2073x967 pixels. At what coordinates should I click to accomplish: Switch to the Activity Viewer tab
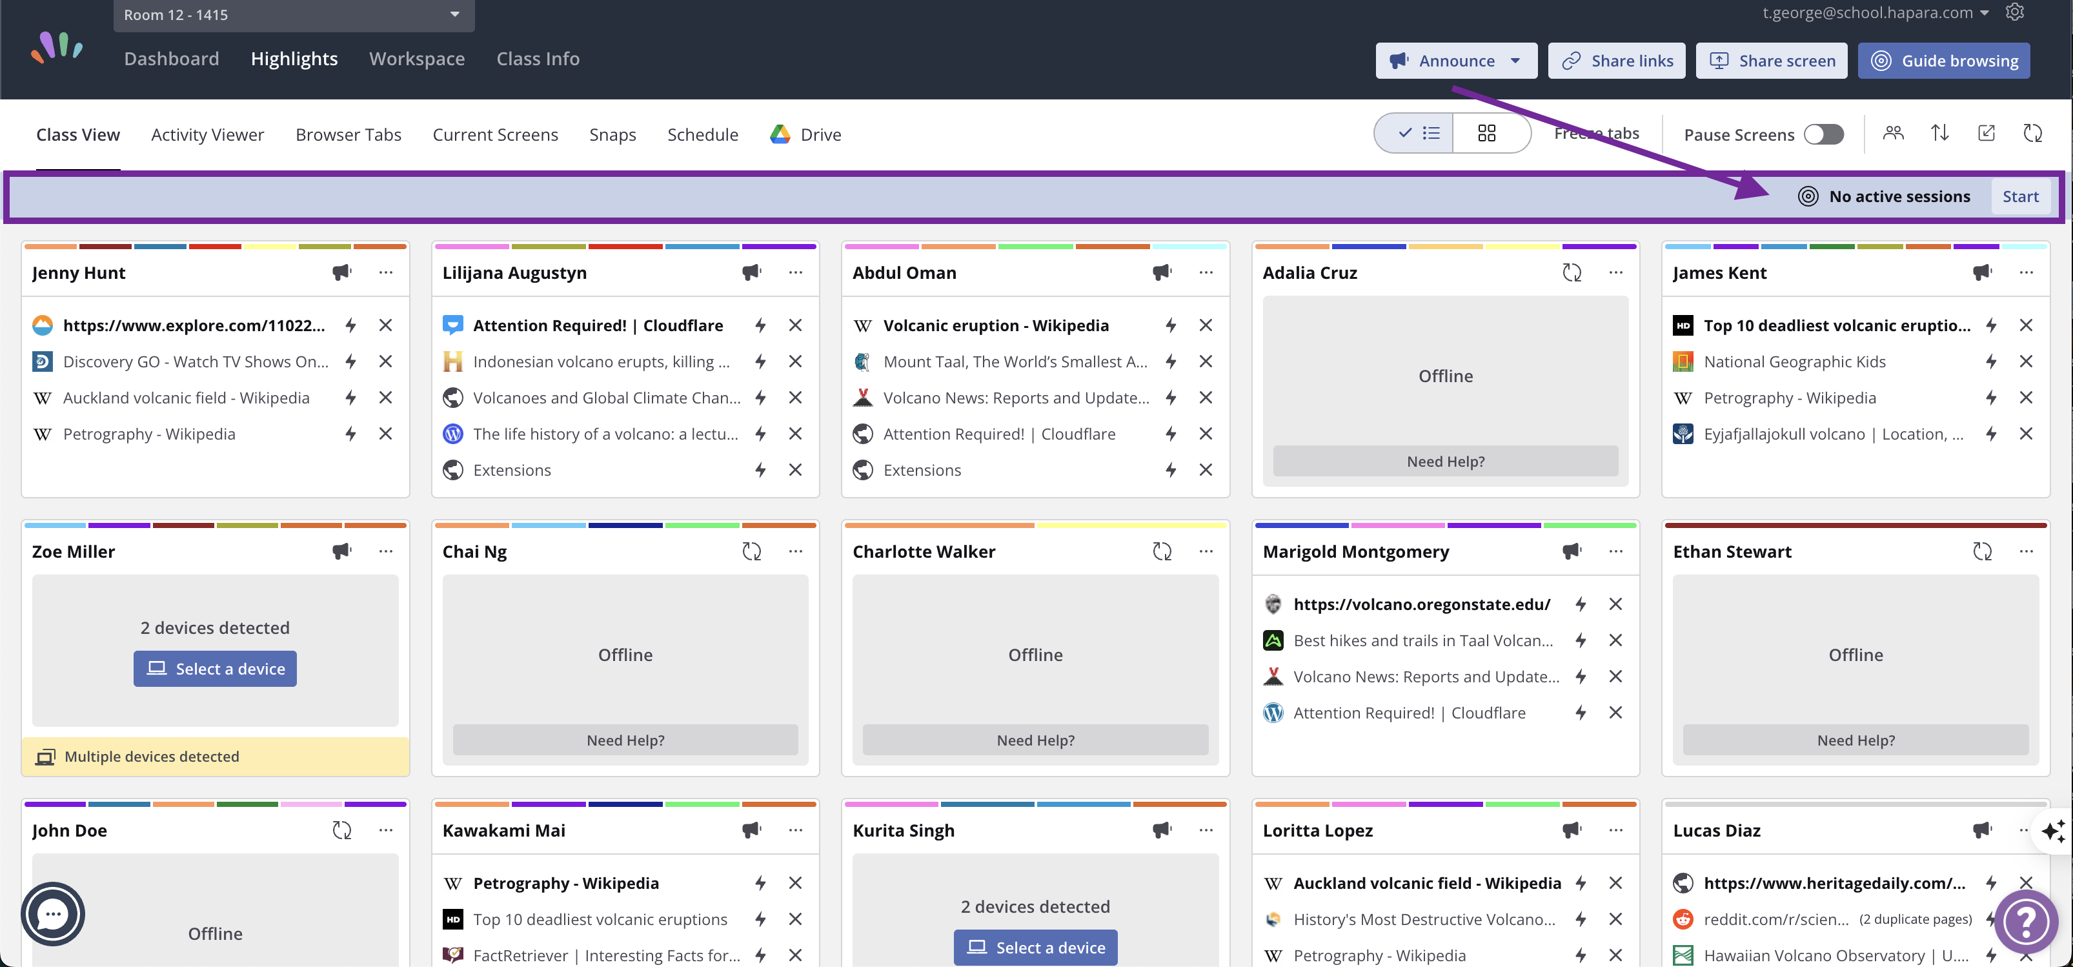click(x=208, y=134)
